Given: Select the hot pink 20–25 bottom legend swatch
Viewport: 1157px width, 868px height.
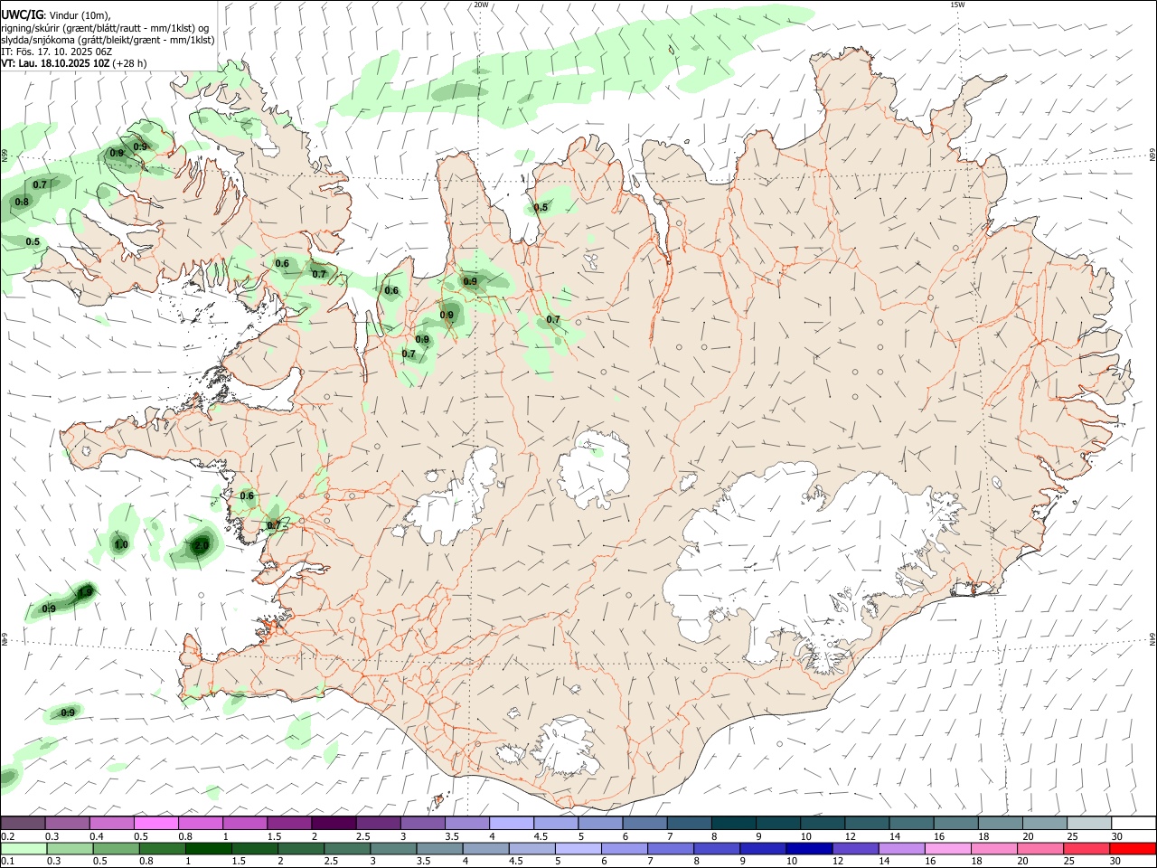Looking at the screenshot, I should [1039, 848].
